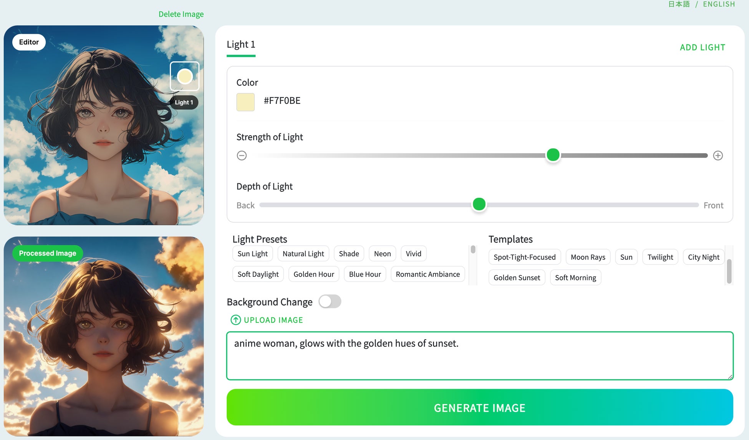Click the Depth of Light slider handle
Viewport: 749px width, 440px height.
coord(479,204)
